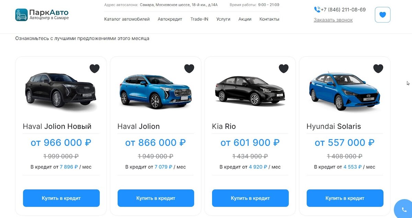
Task: Open favorites via blue heart button in header
Action: pyautogui.click(x=382, y=15)
